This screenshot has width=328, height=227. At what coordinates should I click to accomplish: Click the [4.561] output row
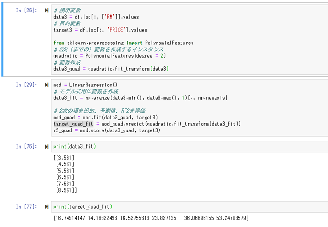click(65, 164)
